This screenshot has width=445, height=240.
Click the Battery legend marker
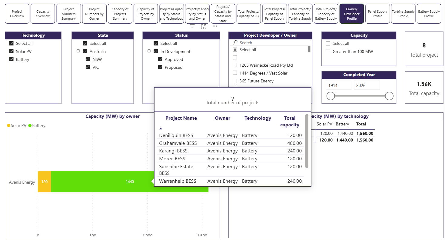(x=30, y=125)
